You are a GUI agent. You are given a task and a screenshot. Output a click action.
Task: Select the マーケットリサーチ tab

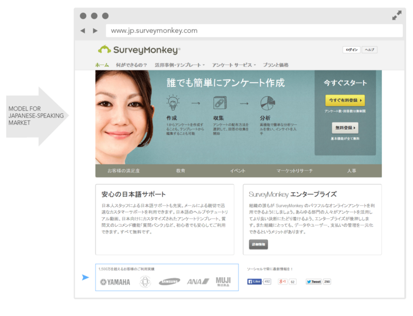294,170
